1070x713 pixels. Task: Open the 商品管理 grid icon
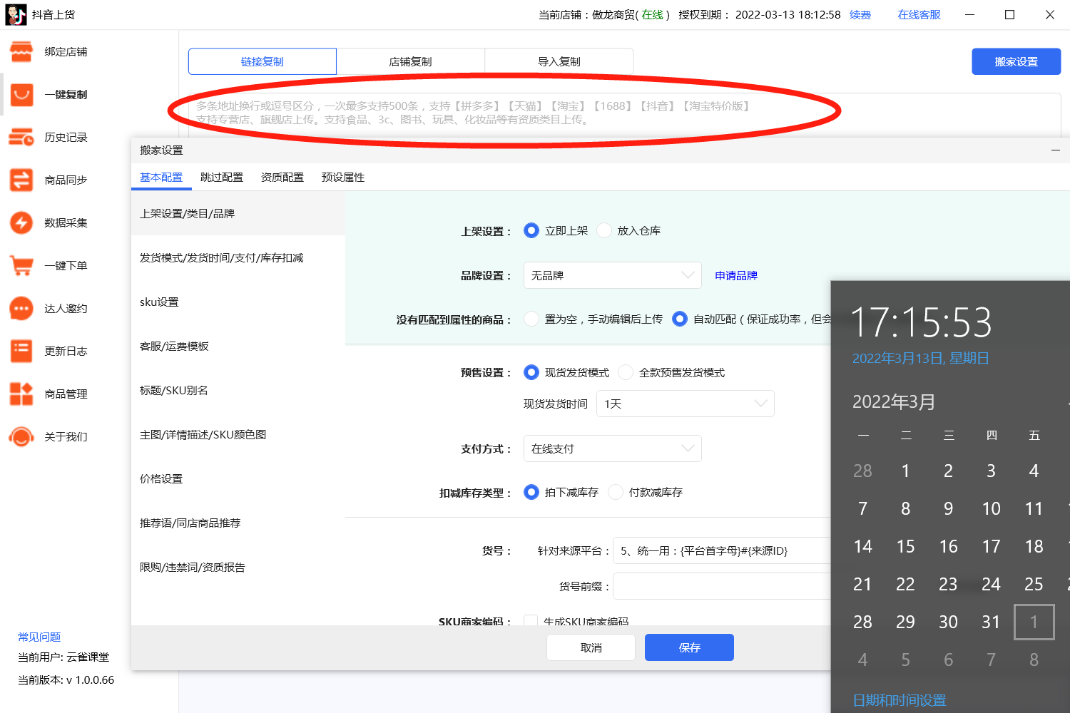coord(21,394)
